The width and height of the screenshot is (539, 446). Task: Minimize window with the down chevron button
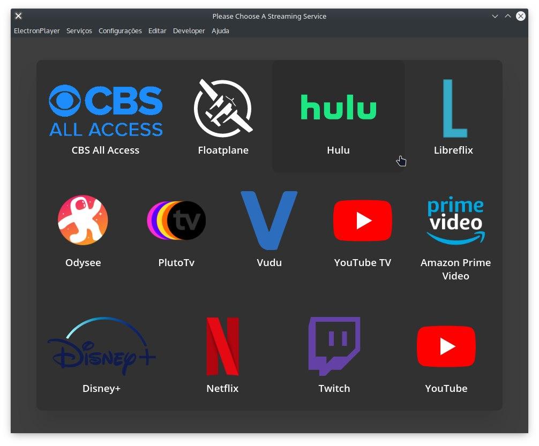coord(495,16)
